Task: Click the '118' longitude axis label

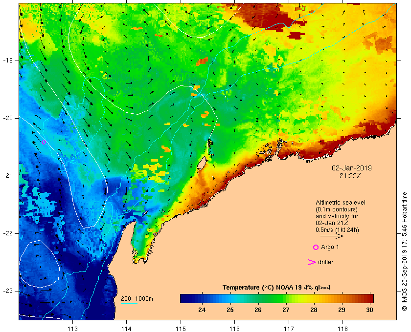Action: click(343, 329)
